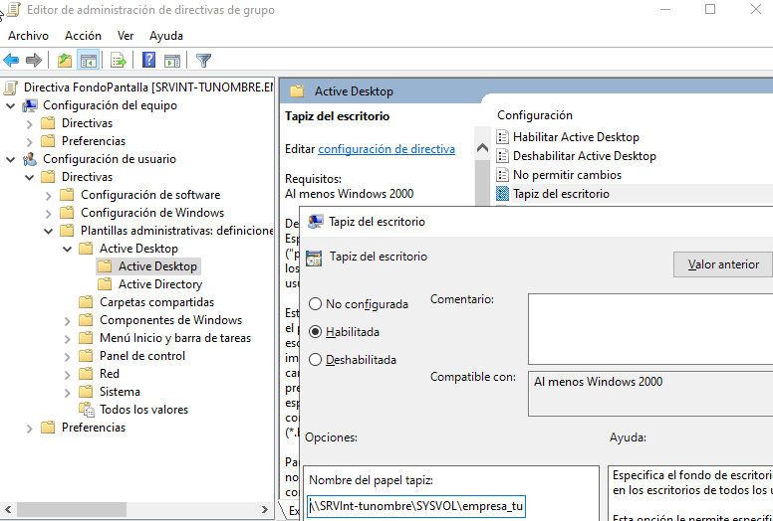773x521 pixels.
Task: Click the Up one level folder icon
Action: tap(65, 61)
